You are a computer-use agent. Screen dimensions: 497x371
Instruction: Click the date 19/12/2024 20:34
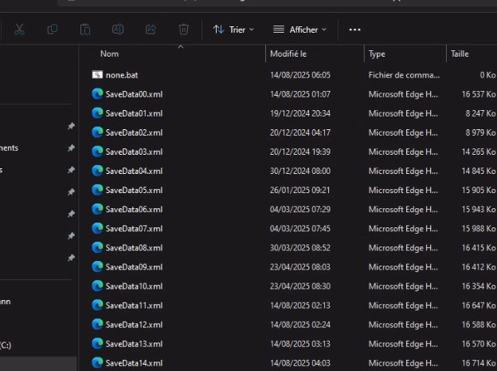point(300,113)
